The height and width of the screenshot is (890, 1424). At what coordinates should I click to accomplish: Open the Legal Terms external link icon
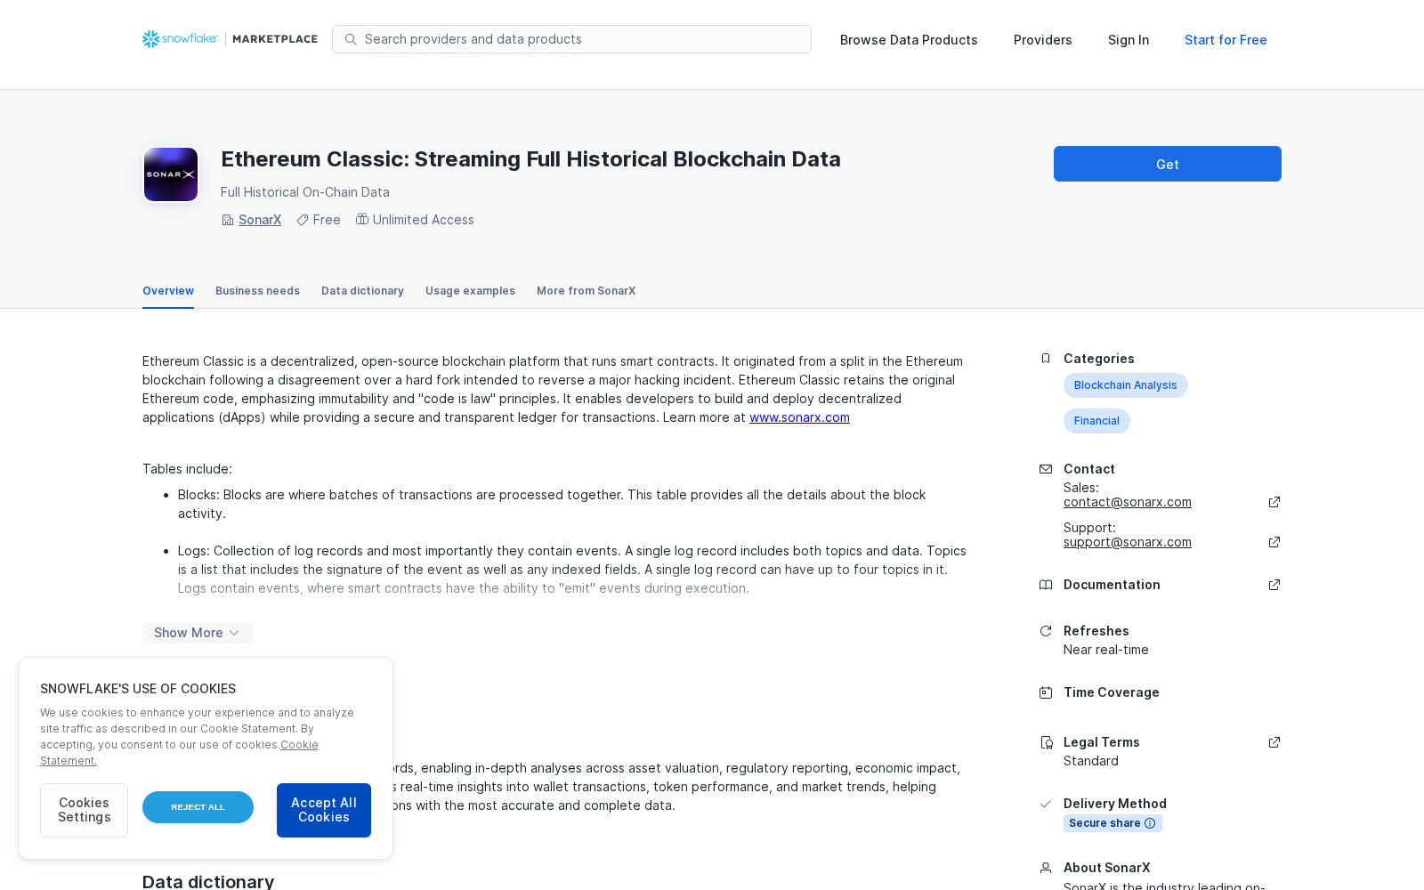tap(1274, 742)
